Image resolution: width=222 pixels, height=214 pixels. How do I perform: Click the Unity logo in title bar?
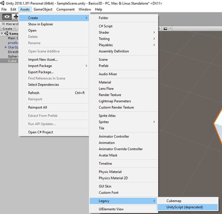(2, 3)
